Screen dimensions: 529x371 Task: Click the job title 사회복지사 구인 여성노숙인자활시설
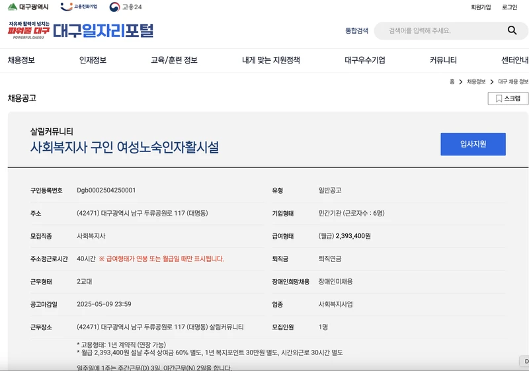[x=124, y=147]
